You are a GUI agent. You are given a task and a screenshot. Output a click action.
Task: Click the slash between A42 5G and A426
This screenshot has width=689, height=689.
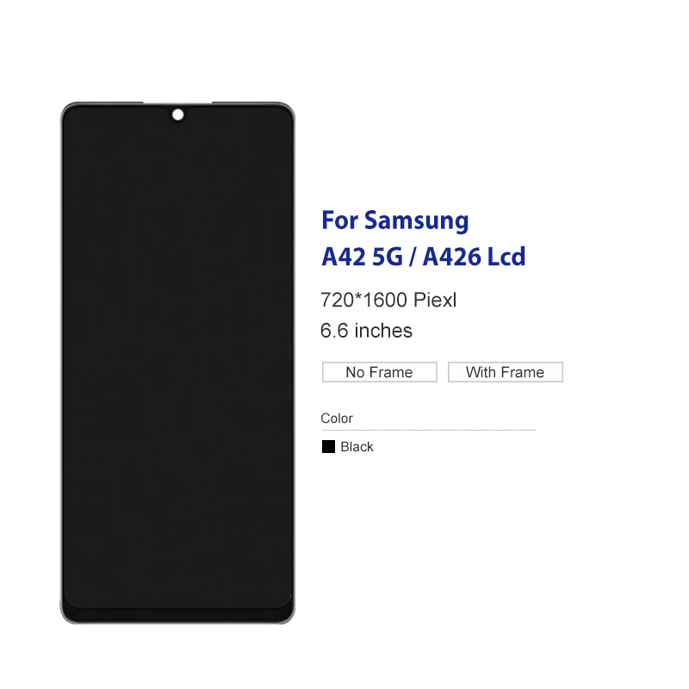[413, 257]
